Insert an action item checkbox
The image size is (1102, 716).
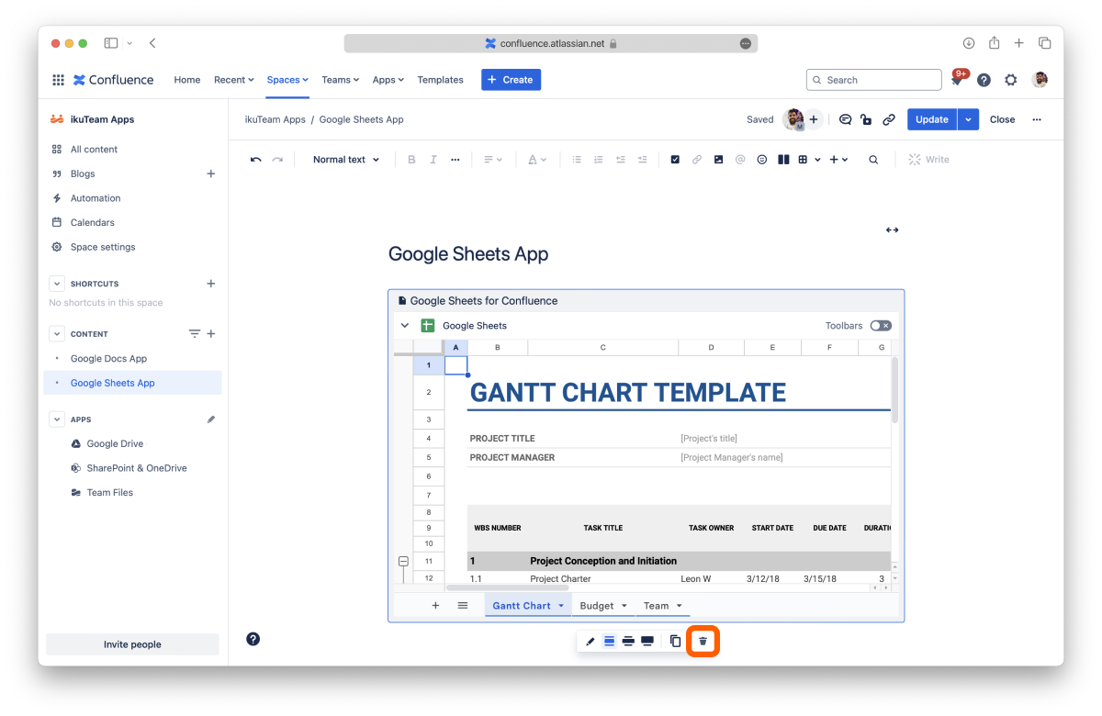(675, 160)
